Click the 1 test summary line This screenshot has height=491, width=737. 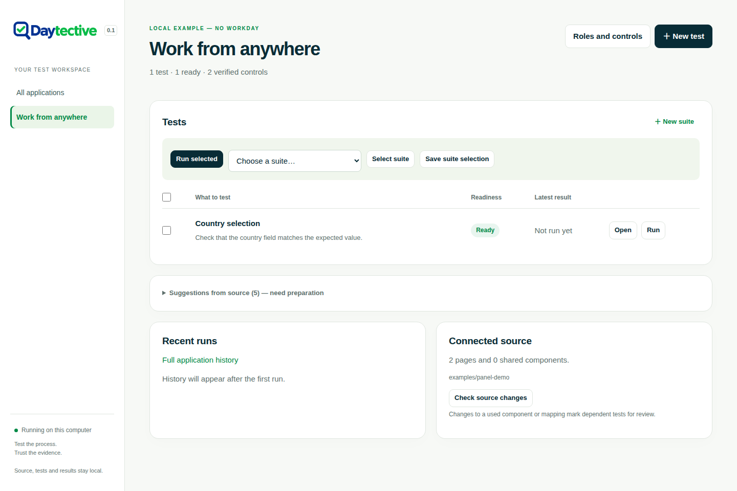click(208, 72)
